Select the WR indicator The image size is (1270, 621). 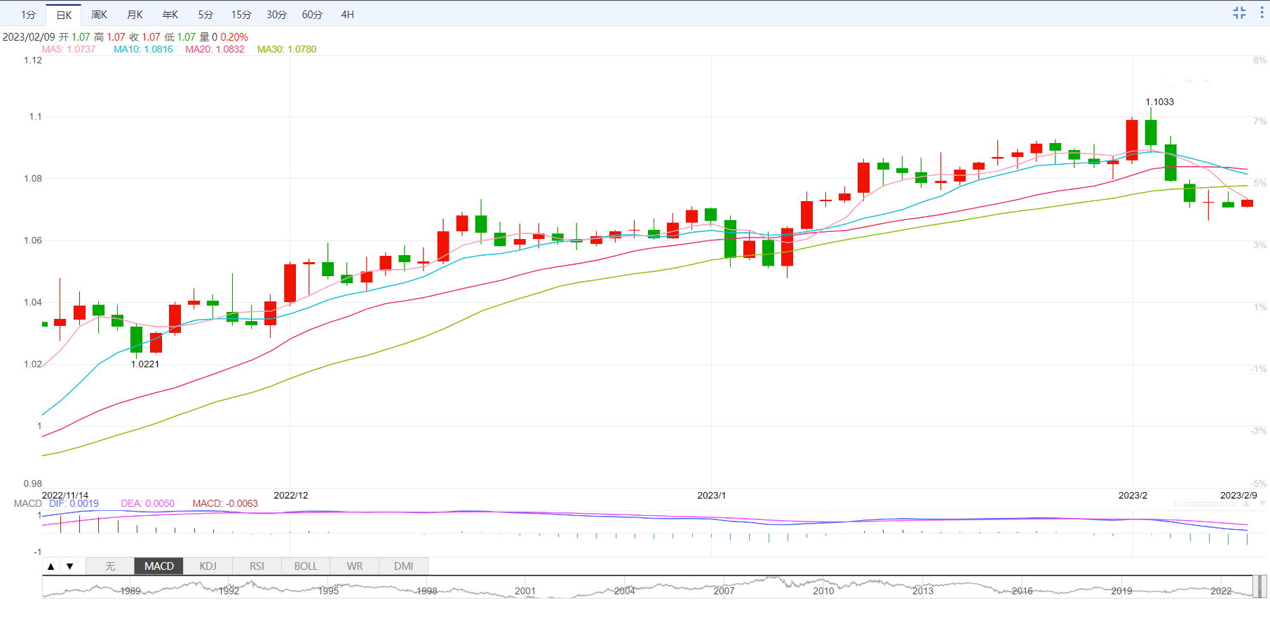click(x=355, y=566)
